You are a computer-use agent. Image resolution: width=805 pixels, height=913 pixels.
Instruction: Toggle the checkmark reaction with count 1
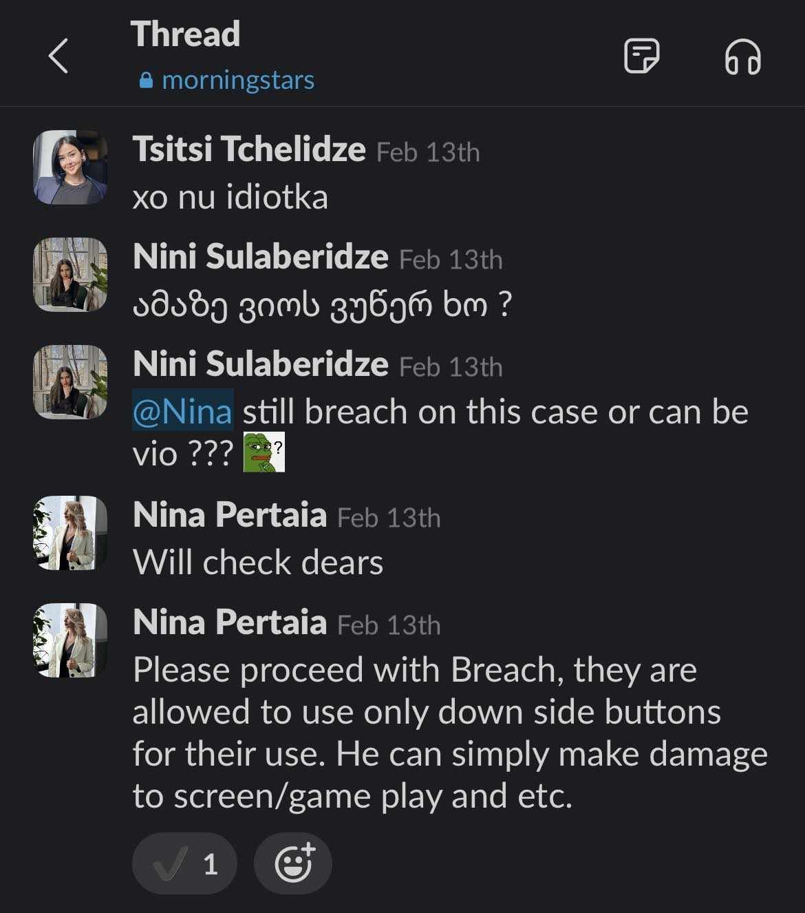[184, 863]
